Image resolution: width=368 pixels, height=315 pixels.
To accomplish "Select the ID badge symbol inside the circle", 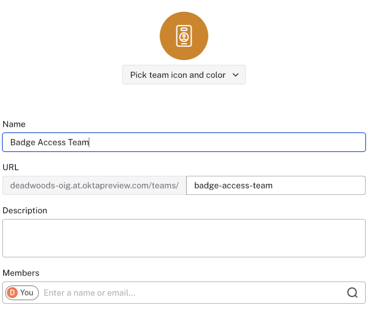I will (x=184, y=35).
